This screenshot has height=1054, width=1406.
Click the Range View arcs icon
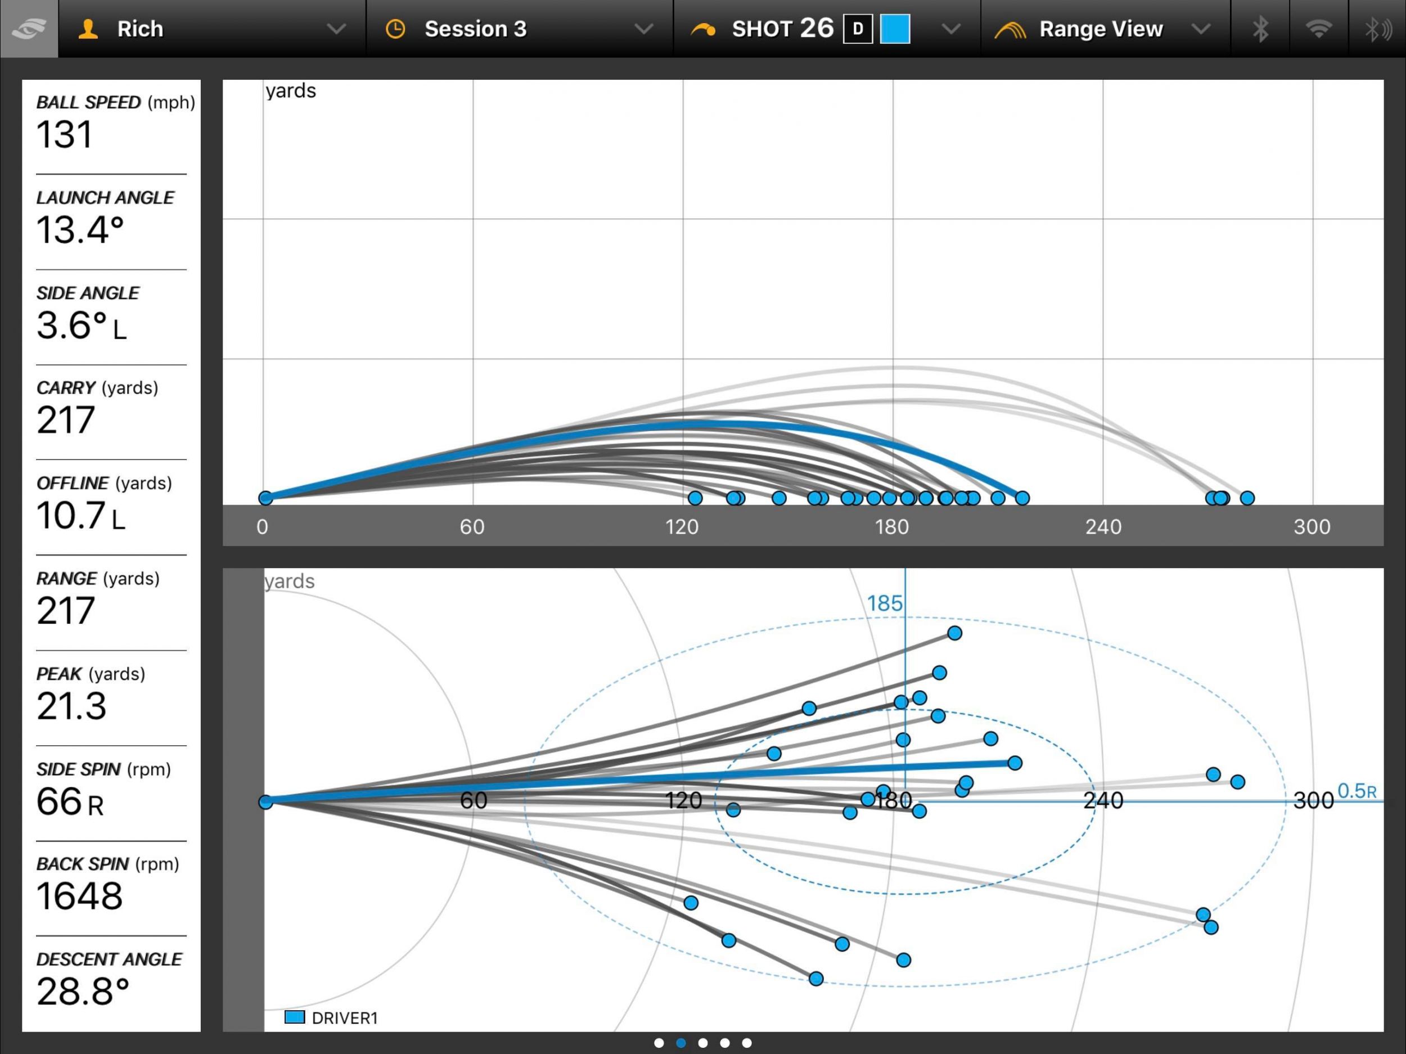pos(1010,29)
